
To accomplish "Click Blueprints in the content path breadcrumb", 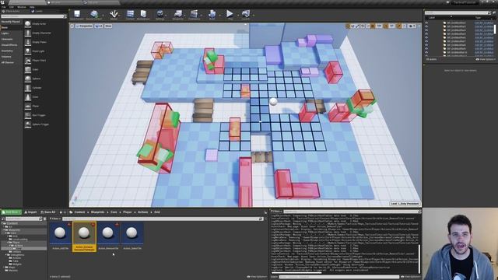I will point(97,212).
